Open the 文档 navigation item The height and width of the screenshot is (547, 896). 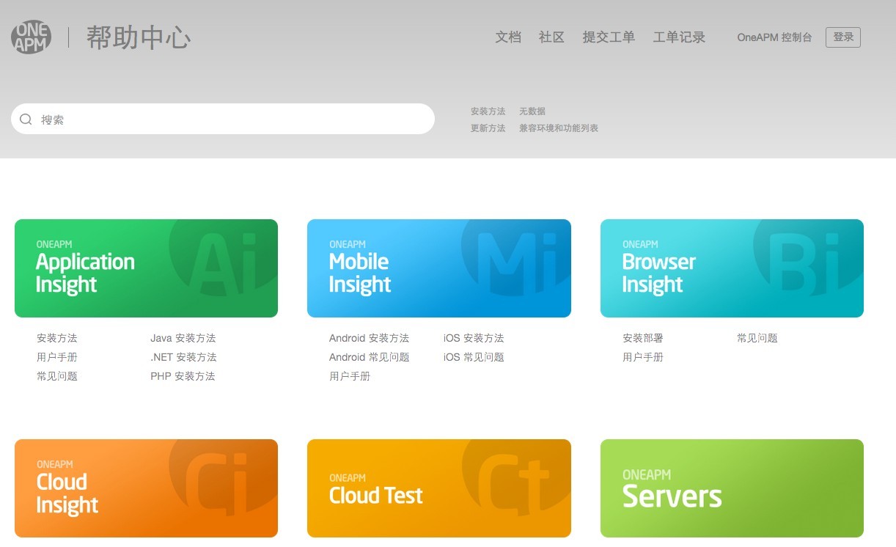508,37
